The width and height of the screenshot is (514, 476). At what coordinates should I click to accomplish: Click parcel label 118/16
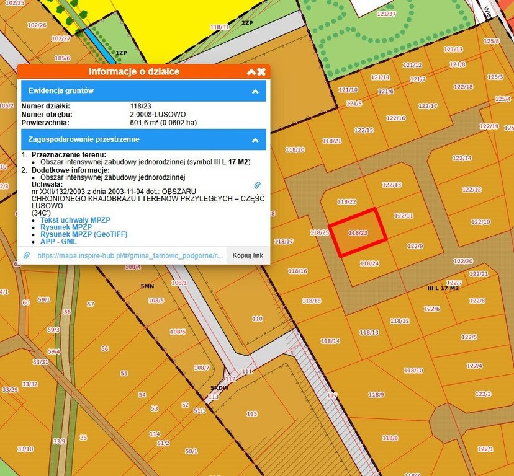297,271
